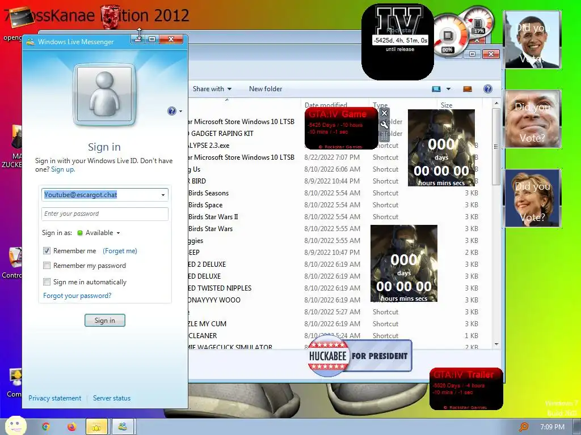The image size is (581, 435).
Task: Click the smiley face Start button
Action: (15, 425)
